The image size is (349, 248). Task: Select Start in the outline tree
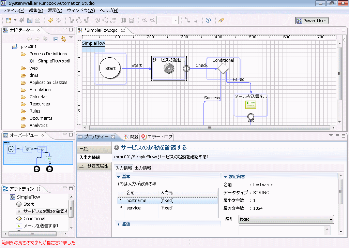pos(29,204)
